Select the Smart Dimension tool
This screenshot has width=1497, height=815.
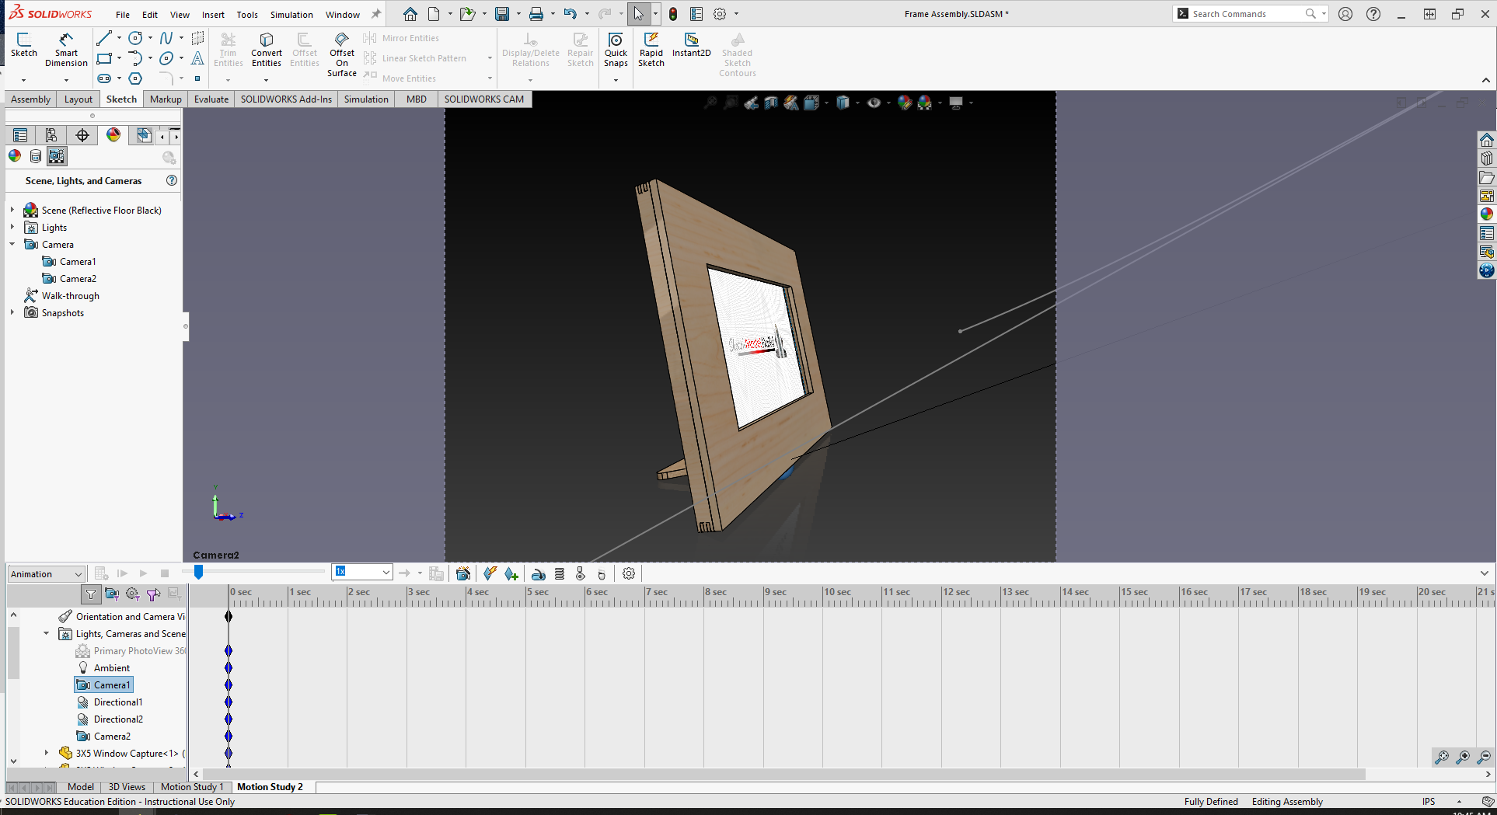[x=66, y=50]
